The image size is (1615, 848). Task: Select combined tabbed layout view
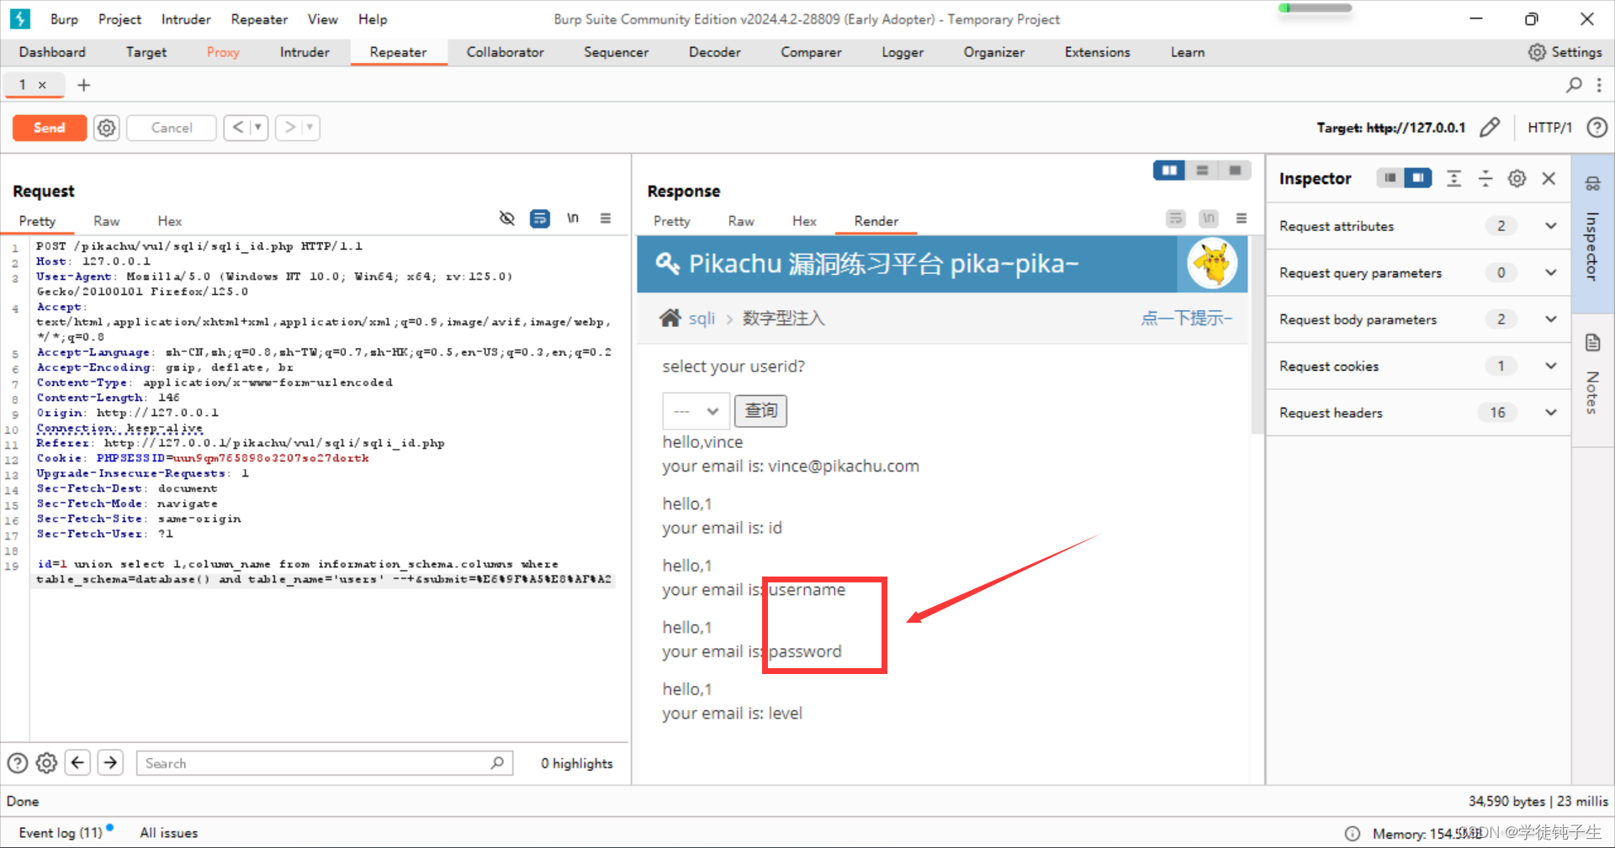pos(1235,171)
